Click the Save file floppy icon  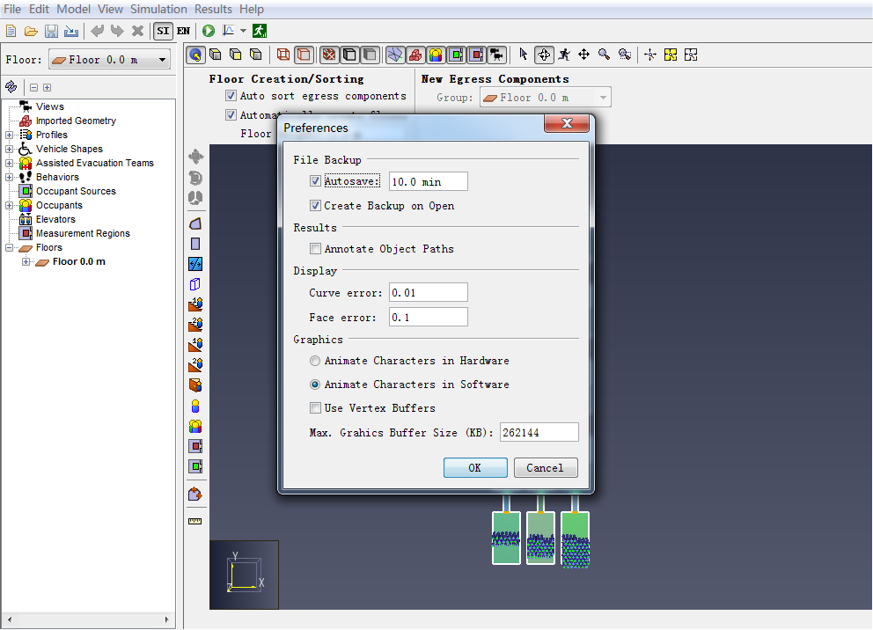pyautogui.click(x=51, y=31)
